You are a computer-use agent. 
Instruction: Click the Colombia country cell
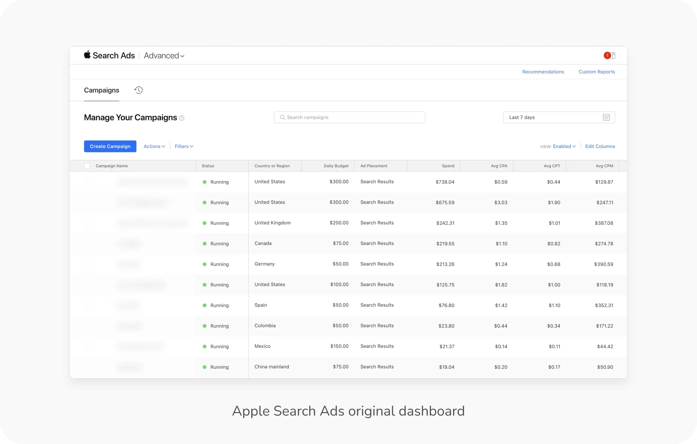[x=265, y=326]
